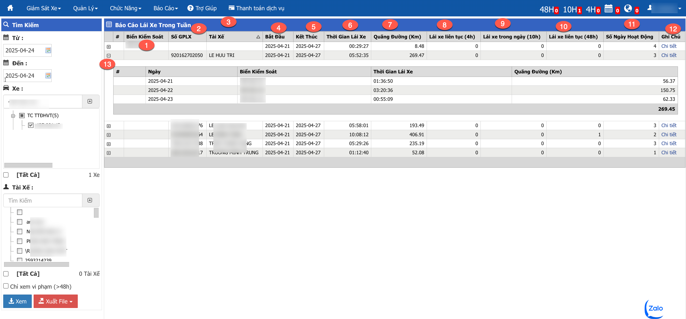Click the Tài Xế search field
Image resolution: width=686 pixels, height=319 pixels.
pos(43,200)
